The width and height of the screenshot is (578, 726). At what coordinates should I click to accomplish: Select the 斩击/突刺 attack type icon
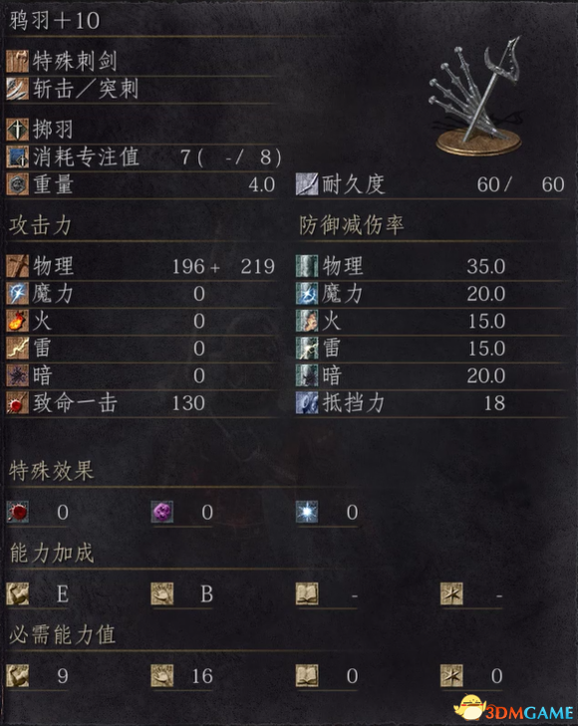coord(18,89)
